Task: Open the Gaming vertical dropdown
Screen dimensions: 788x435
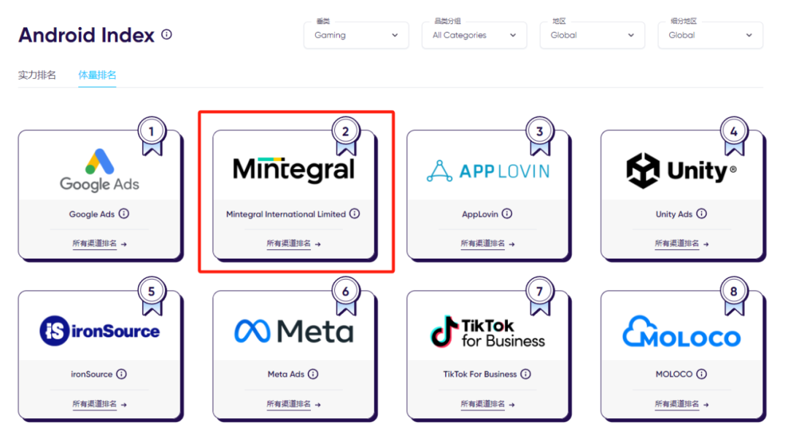Action: [x=356, y=35]
